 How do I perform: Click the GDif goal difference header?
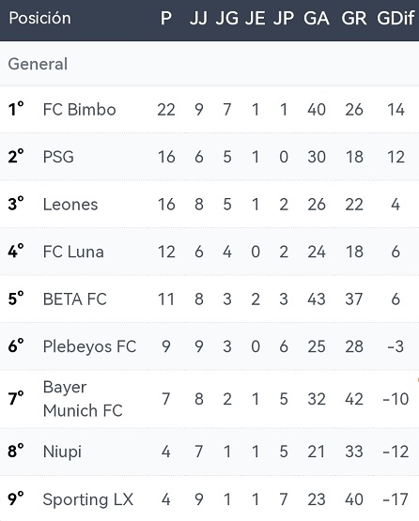pos(396,18)
